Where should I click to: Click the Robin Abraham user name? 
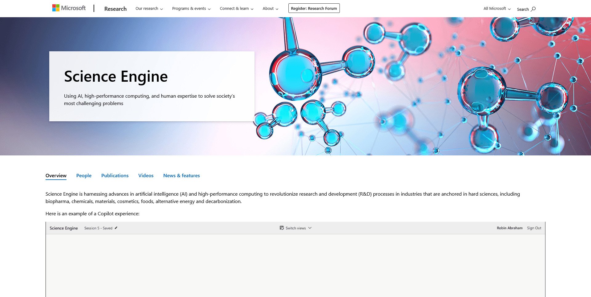tap(510, 228)
